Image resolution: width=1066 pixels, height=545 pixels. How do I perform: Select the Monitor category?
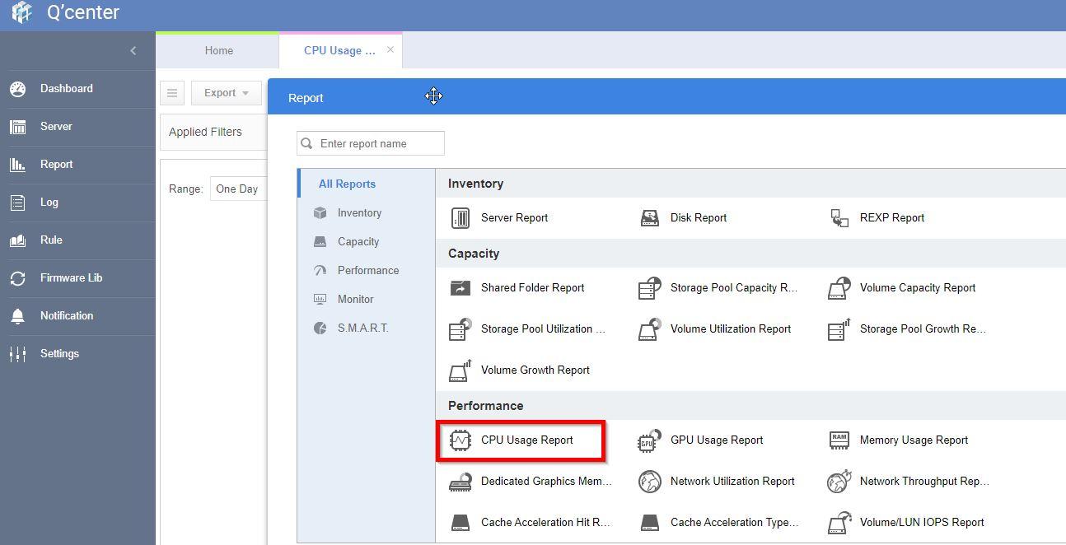355,299
